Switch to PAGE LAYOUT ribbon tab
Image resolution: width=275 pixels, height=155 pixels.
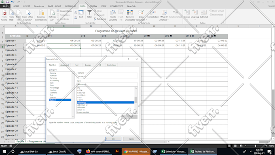pos(55,6)
